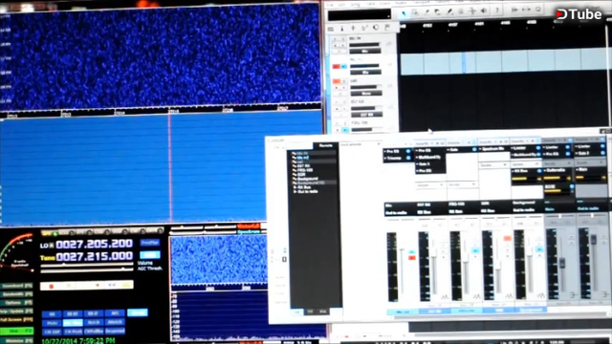Viewport: 612px width, 344px height.
Task: Expand the Out to radio tree item
Action: (x=295, y=192)
